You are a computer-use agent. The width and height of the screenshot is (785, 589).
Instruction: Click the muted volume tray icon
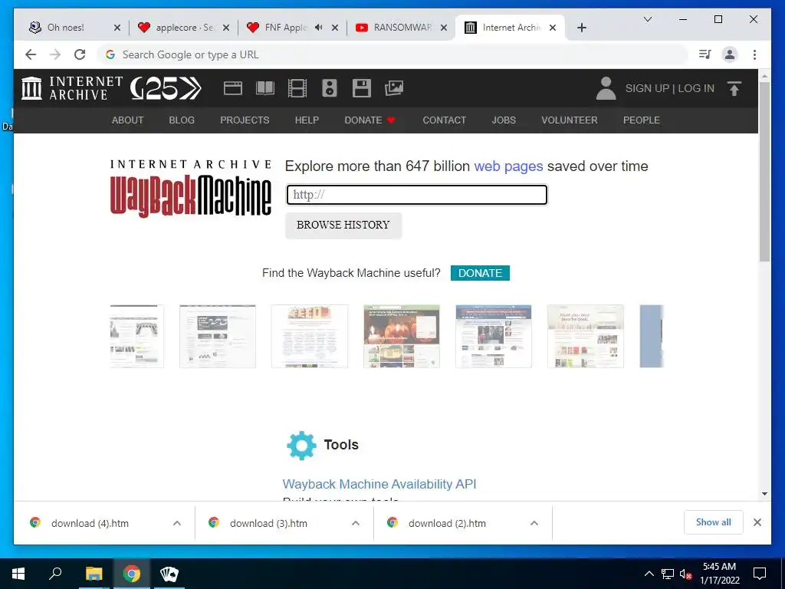[685, 574]
